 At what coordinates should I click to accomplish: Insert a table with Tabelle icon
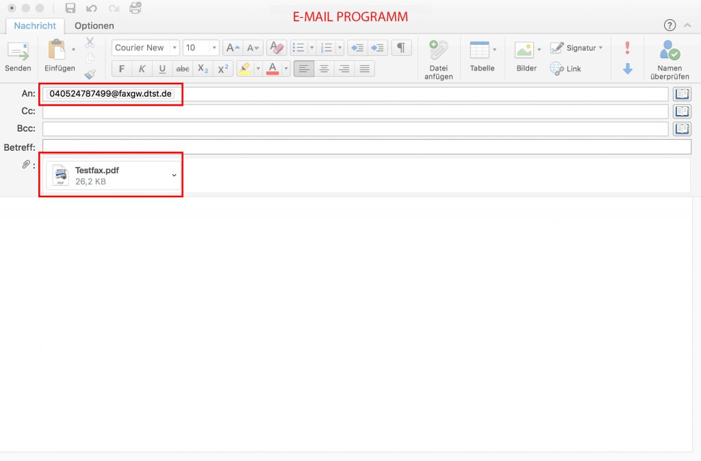click(479, 51)
